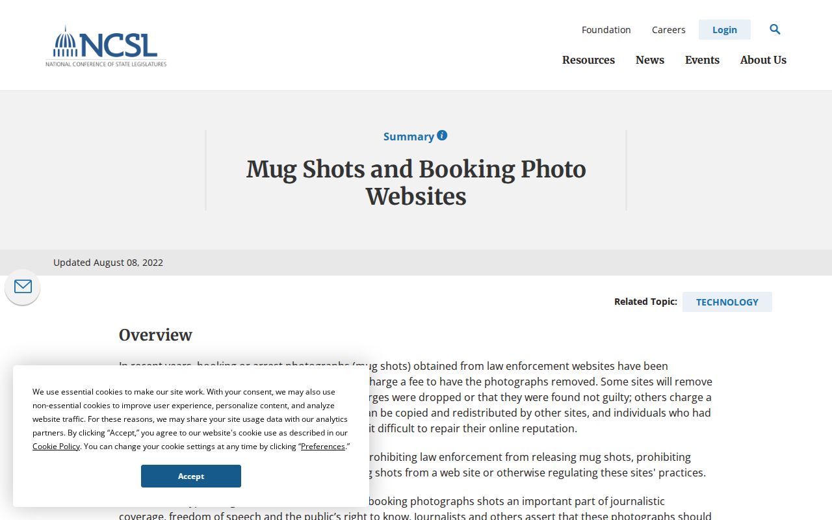
Task: Open the site search magnifier icon
Action: [x=775, y=29]
